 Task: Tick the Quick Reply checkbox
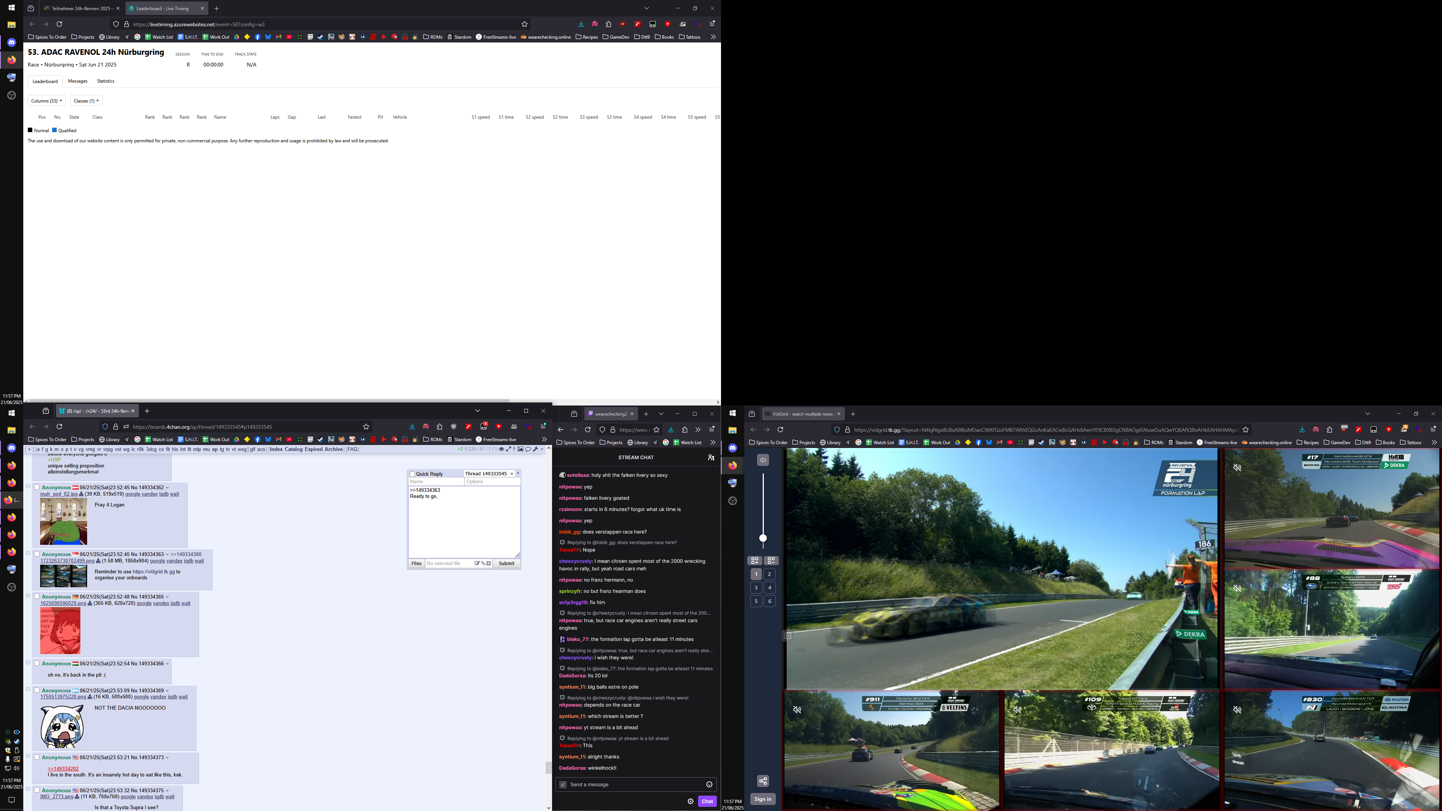coord(412,474)
